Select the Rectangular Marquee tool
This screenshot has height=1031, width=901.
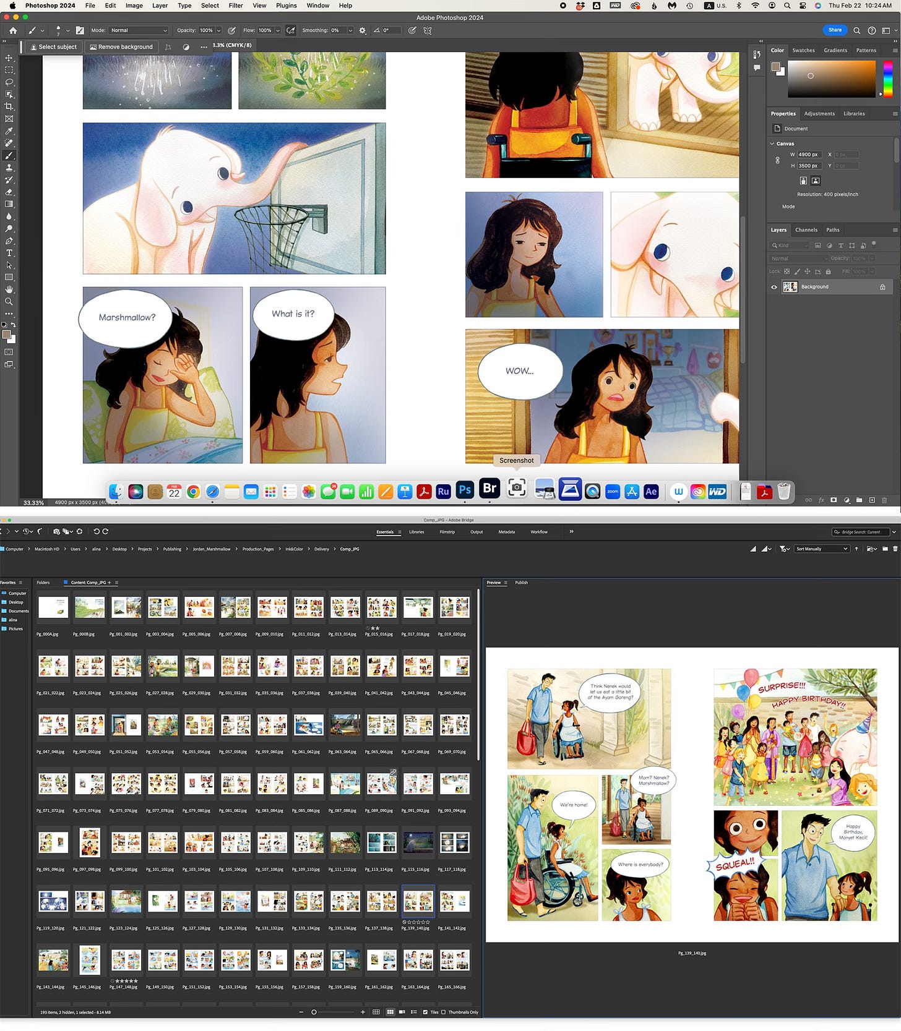(9, 70)
